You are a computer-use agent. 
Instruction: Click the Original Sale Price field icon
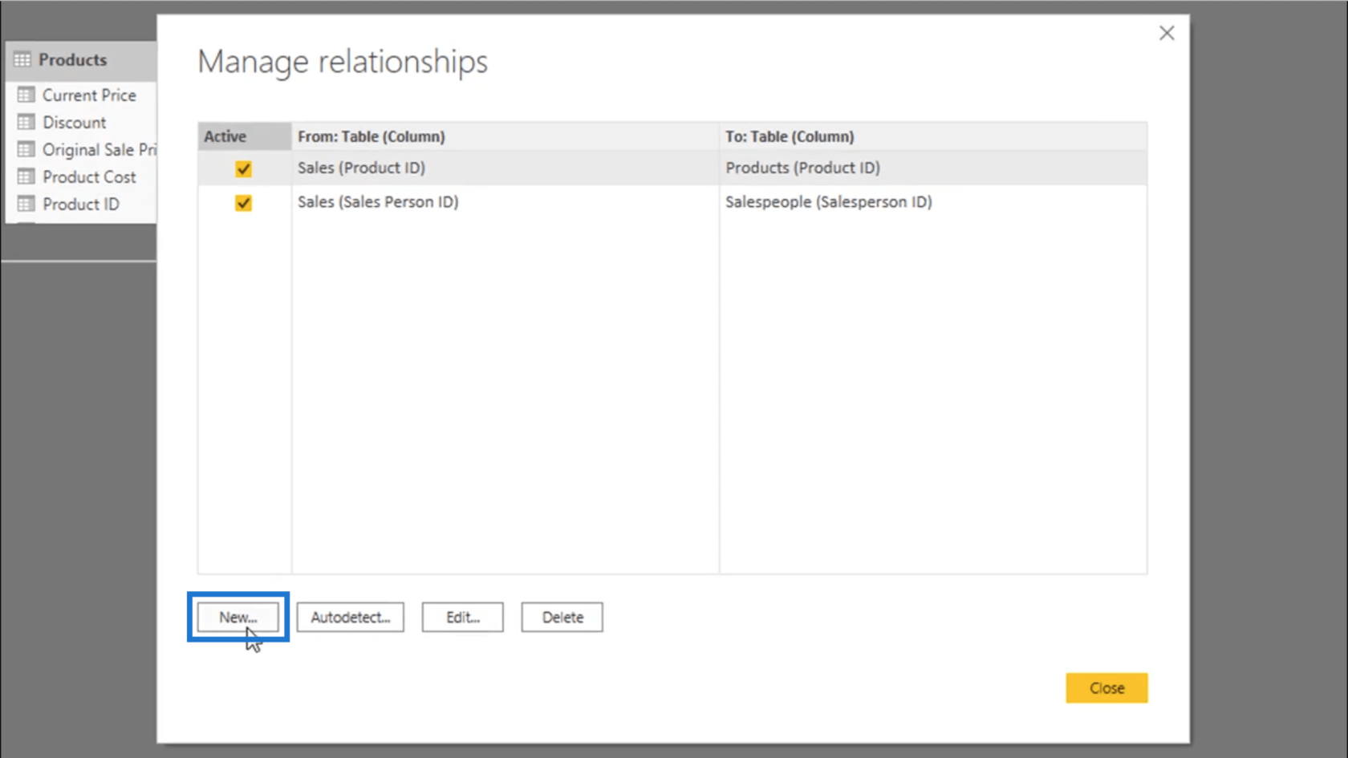coord(26,149)
